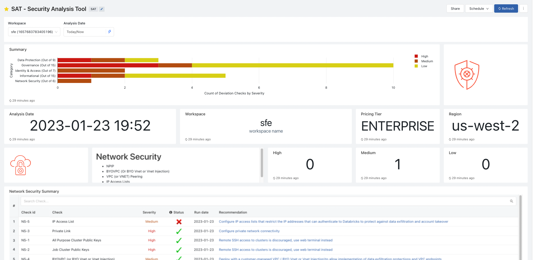Click the refresh icon under the Summary chart
This screenshot has width=533, height=260.
coord(10,100)
